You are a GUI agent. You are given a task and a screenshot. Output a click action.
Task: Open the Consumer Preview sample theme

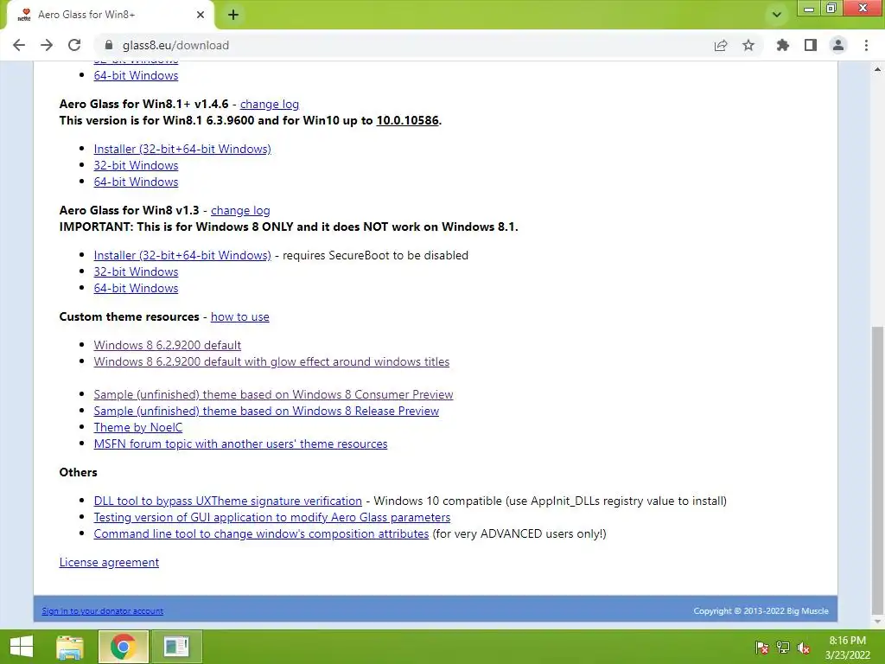click(x=273, y=394)
